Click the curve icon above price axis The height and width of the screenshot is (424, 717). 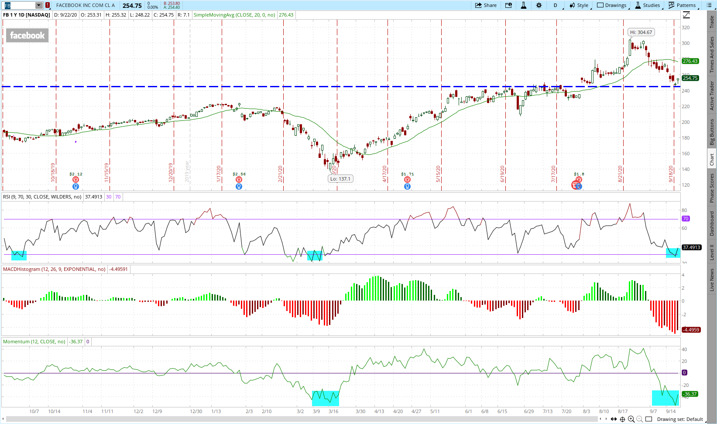pyautogui.click(x=686, y=15)
